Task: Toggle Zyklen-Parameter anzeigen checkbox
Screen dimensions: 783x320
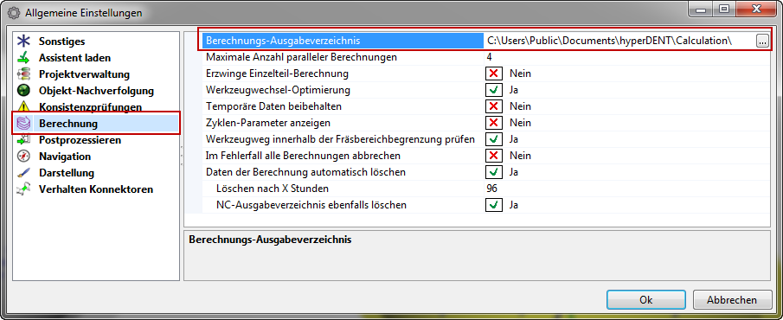Action: [494, 123]
